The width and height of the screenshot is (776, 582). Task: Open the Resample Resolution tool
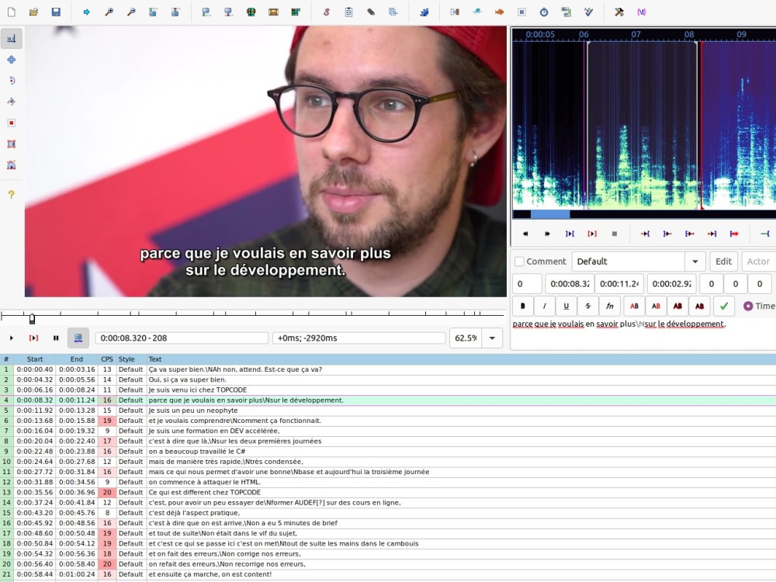pos(521,12)
